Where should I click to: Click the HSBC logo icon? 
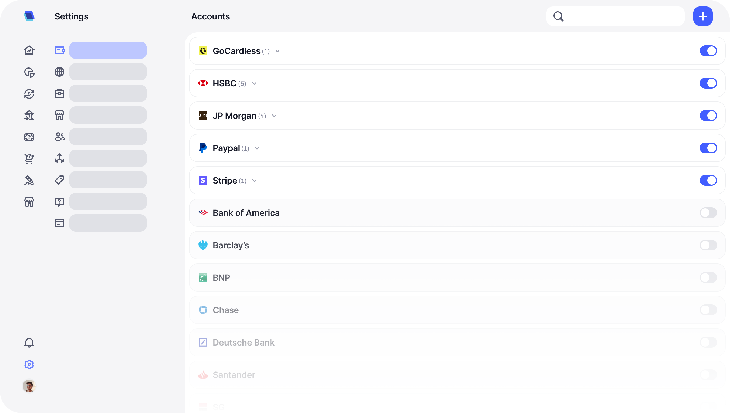coord(203,83)
